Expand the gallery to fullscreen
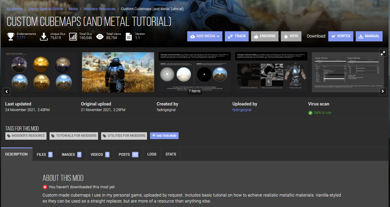This screenshot has height=207, width=390. pos(383,53)
